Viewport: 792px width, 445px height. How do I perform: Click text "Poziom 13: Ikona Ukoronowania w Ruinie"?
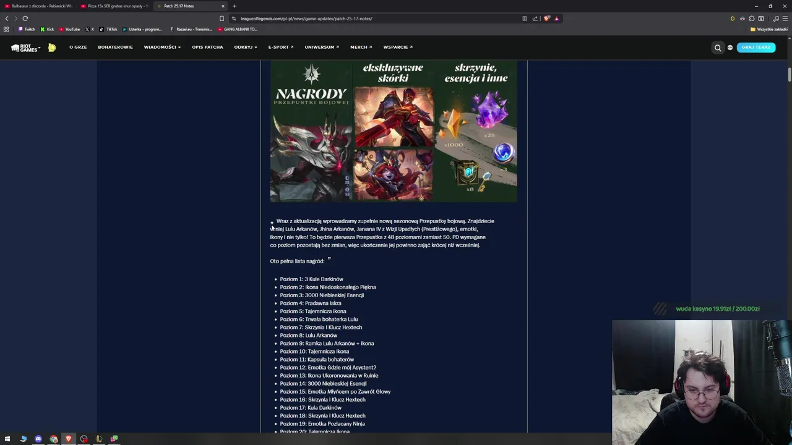pyautogui.click(x=329, y=376)
